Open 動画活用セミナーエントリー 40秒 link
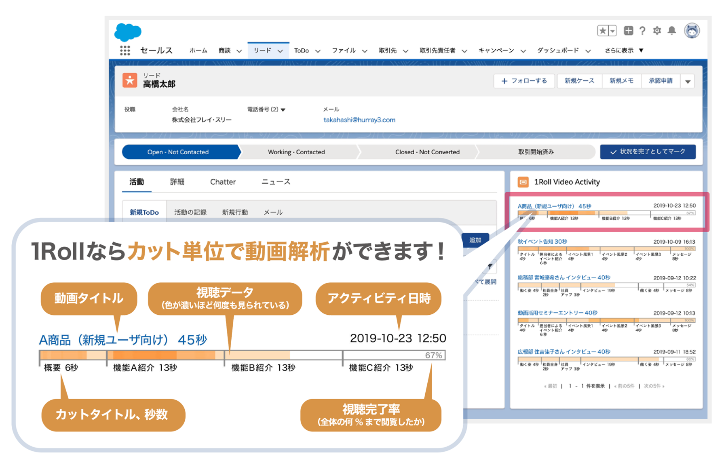 coord(557,313)
